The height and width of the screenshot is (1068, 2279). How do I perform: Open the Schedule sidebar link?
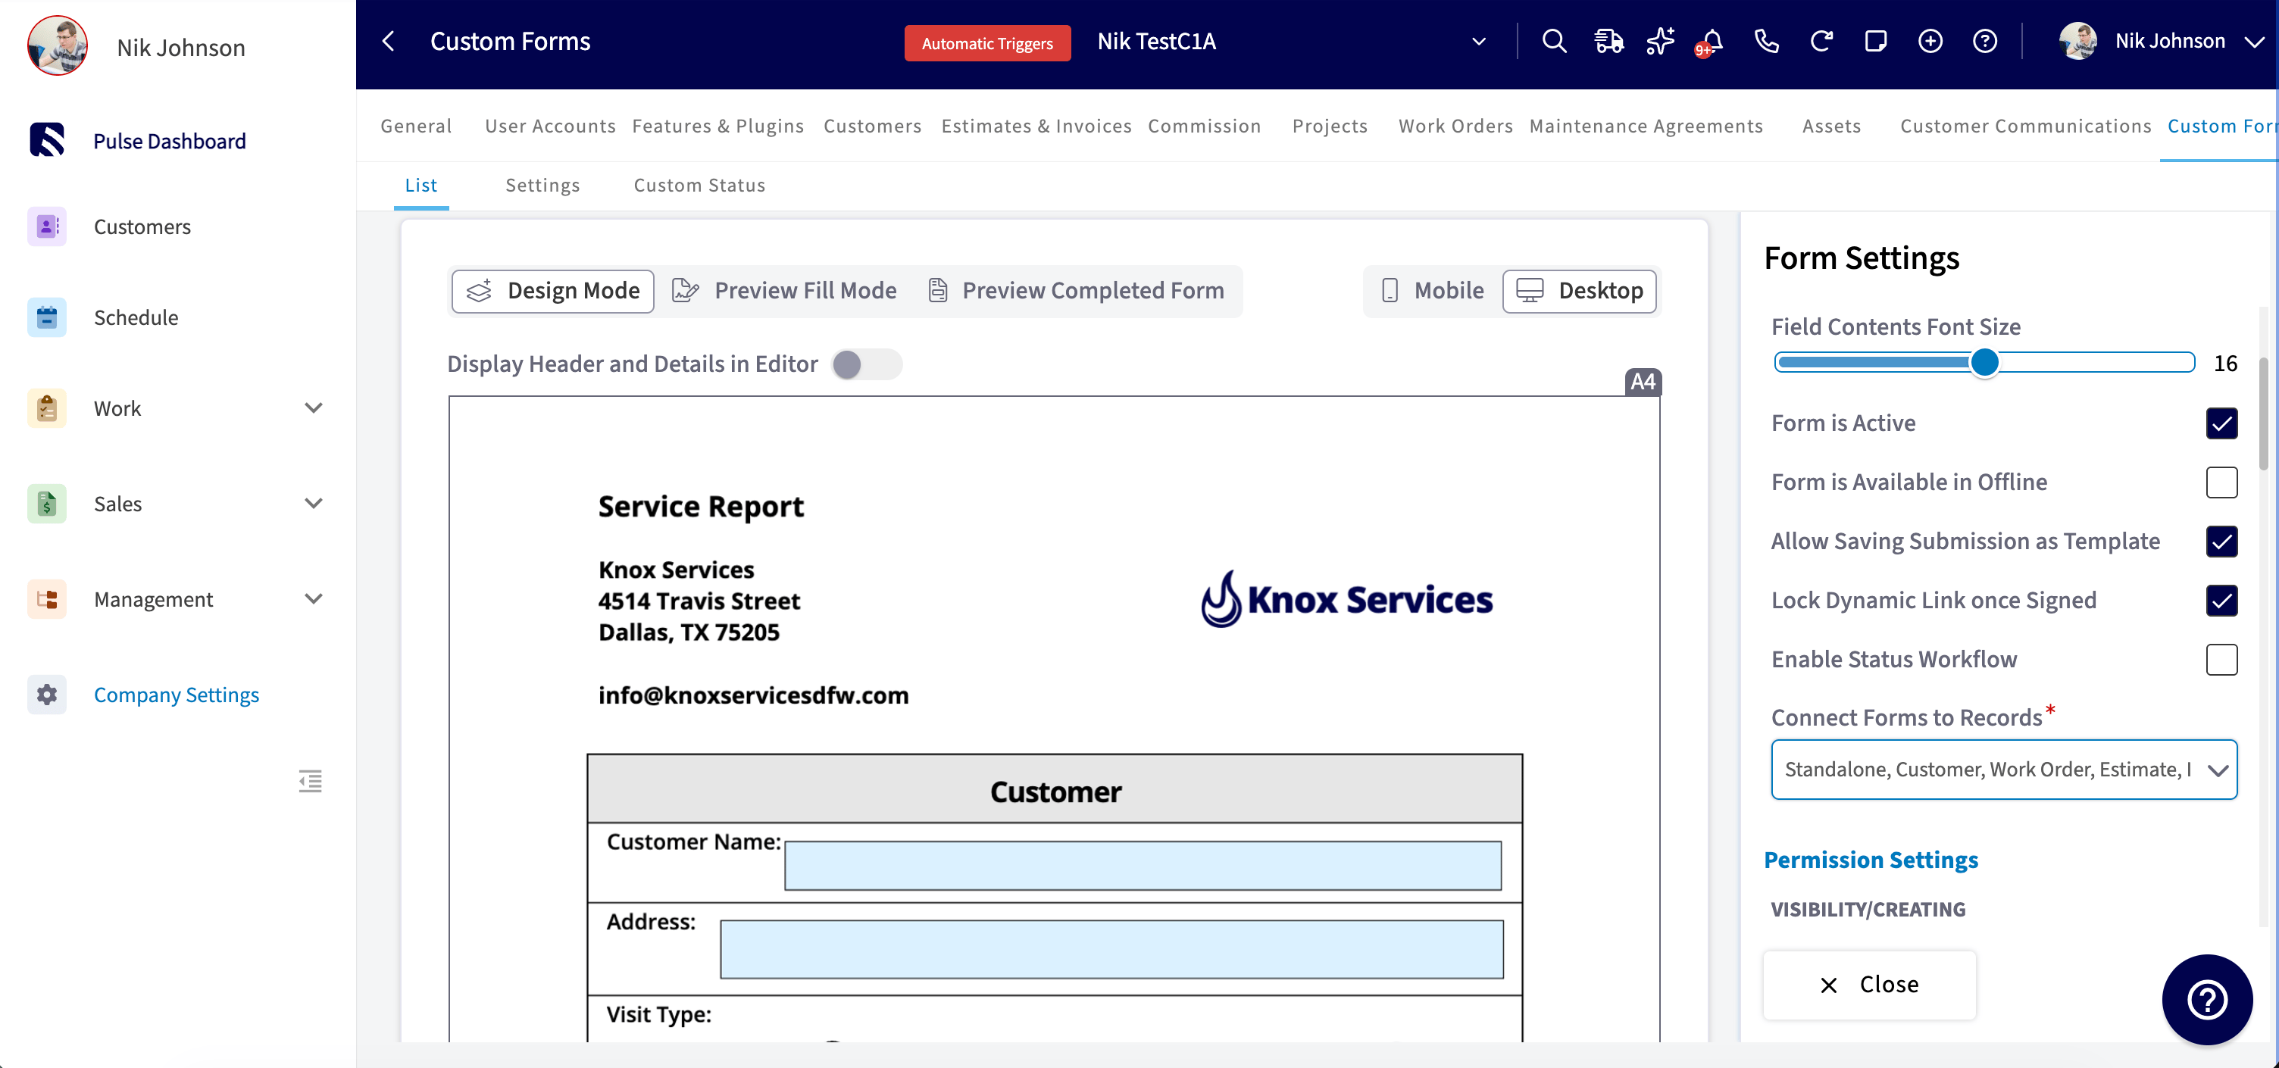pos(136,317)
